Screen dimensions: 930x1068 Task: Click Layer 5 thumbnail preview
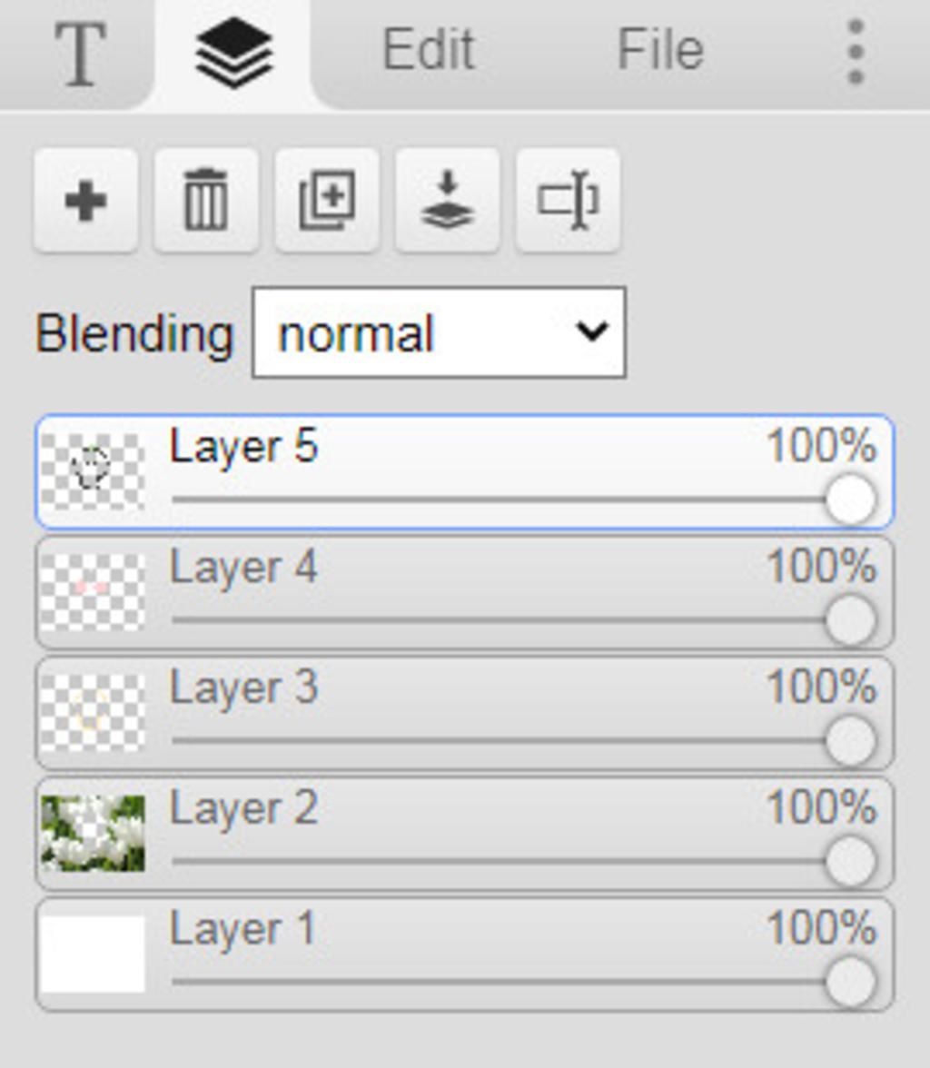coord(93,471)
